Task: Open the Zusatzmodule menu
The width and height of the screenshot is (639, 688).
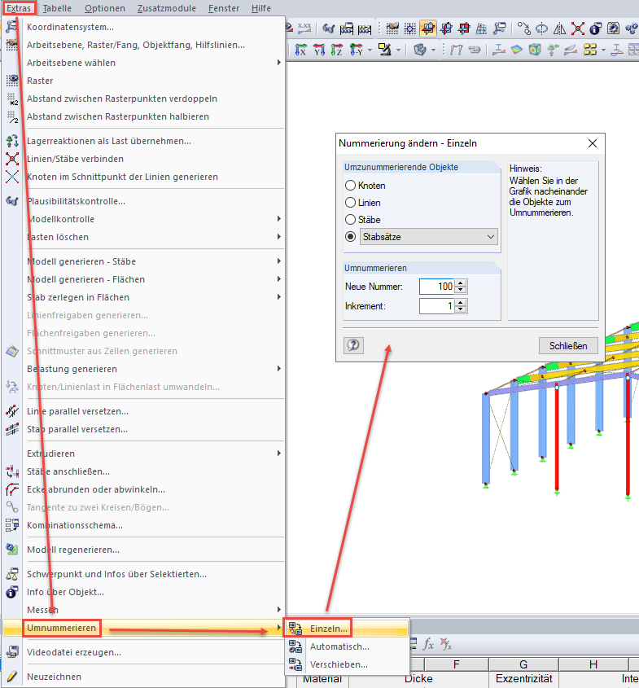Action: click(167, 8)
